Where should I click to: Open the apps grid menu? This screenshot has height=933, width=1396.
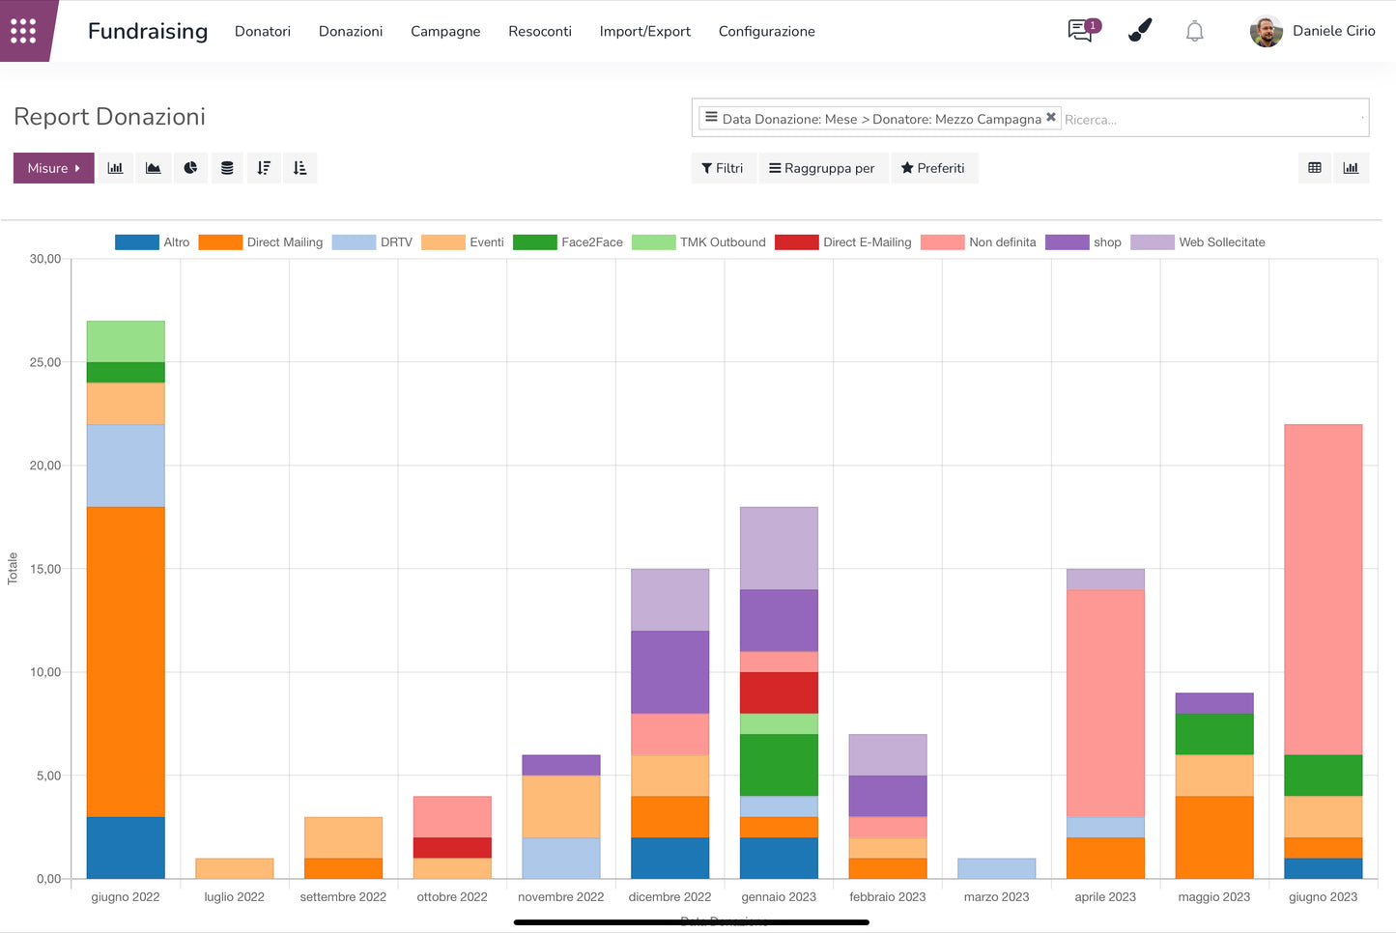23,31
